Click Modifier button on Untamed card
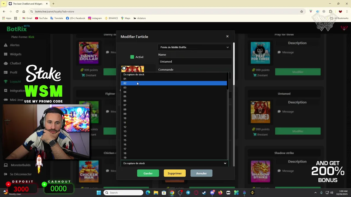Screen dimensions: 351x197 coord(298,131)
